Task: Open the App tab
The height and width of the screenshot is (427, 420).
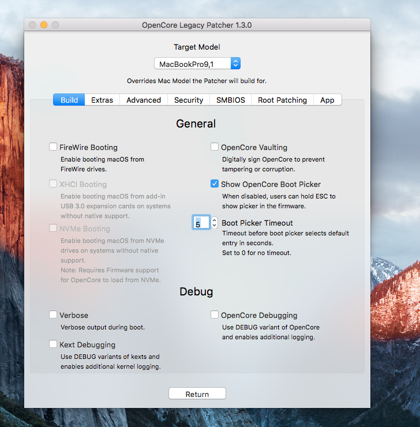Action: pos(327,100)
